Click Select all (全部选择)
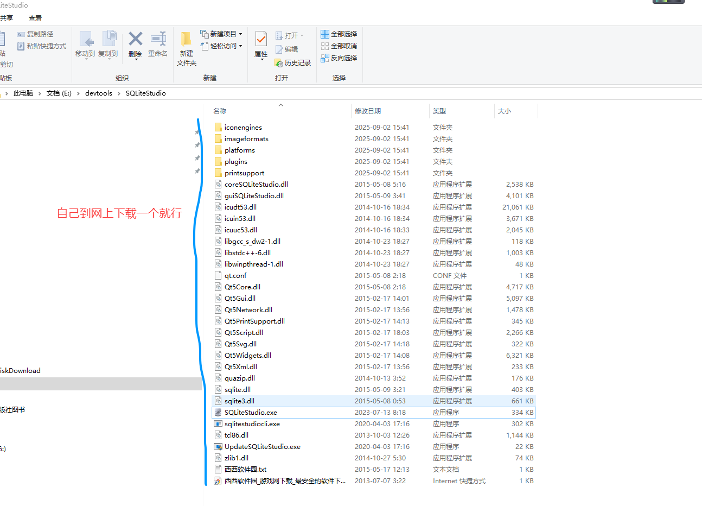 pos(339,34)
